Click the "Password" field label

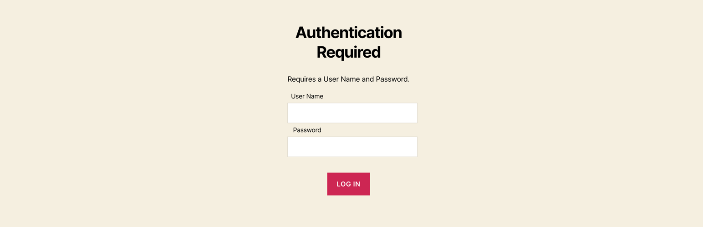pos(307,130)
